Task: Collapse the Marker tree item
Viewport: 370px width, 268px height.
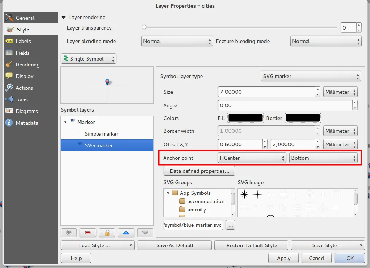Action: click(66, 122)
